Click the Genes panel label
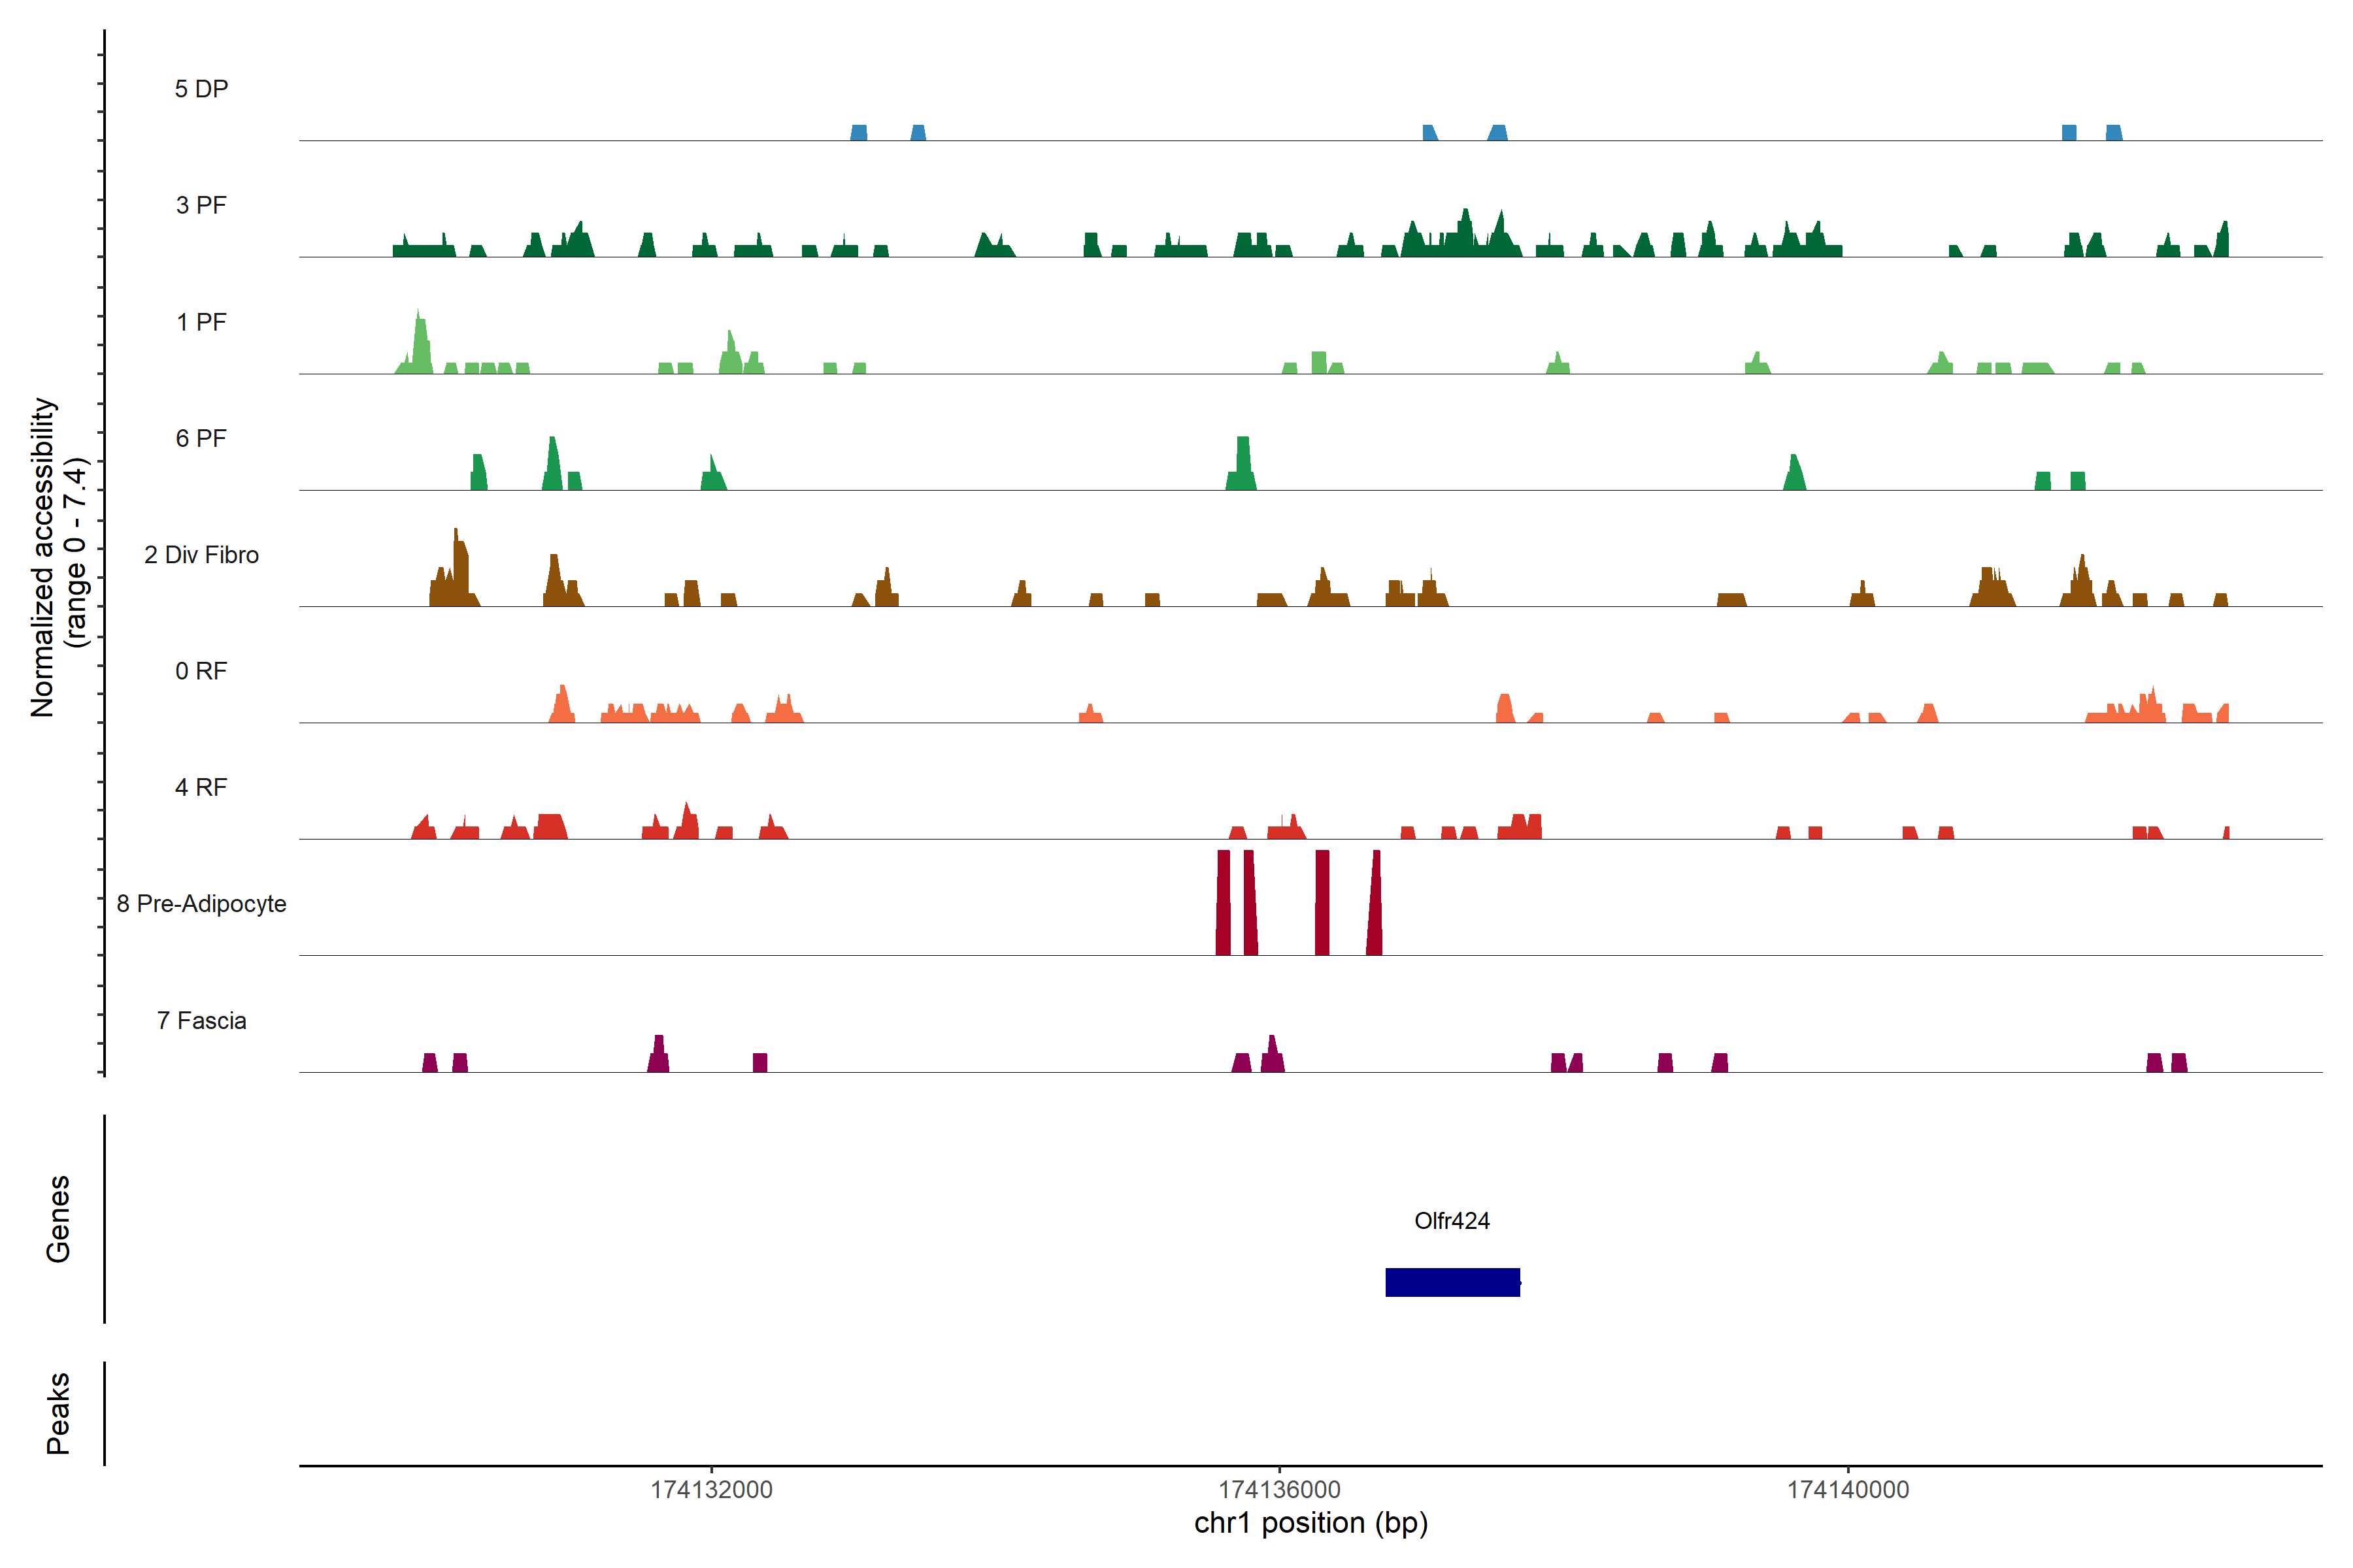 [58, 1219]
